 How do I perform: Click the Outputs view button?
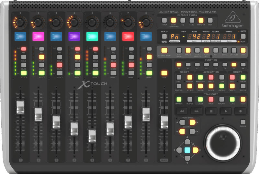(234, 50)
